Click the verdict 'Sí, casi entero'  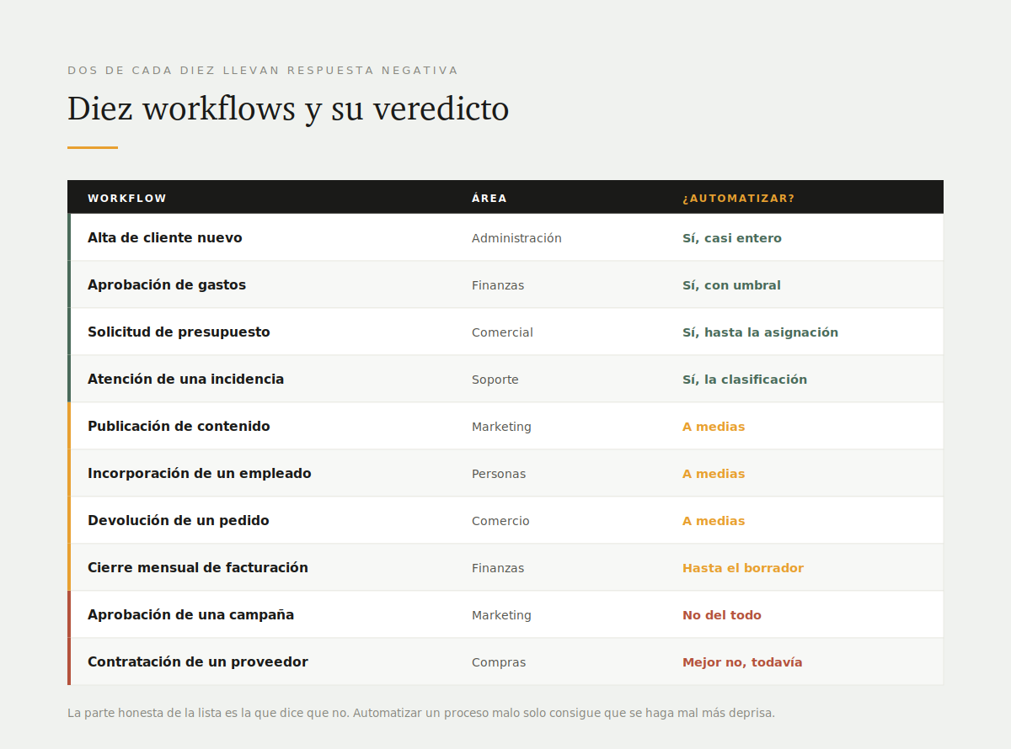(732, 238)
